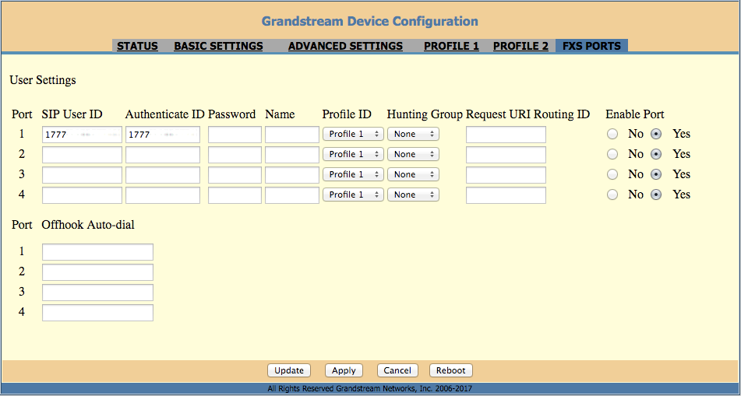Open Hunting Group dropdown for port 3
Viewport: 741px width, 396px height.
pos(413,174)
